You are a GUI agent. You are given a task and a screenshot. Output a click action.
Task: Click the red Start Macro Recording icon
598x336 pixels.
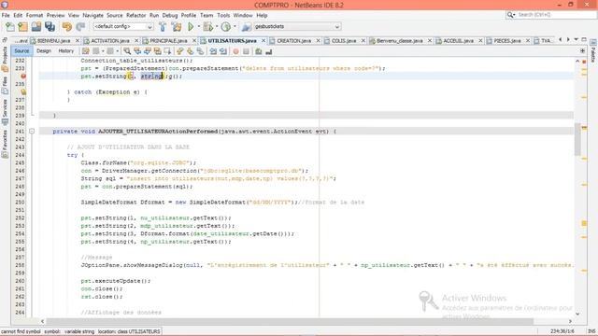pos(236,51)
